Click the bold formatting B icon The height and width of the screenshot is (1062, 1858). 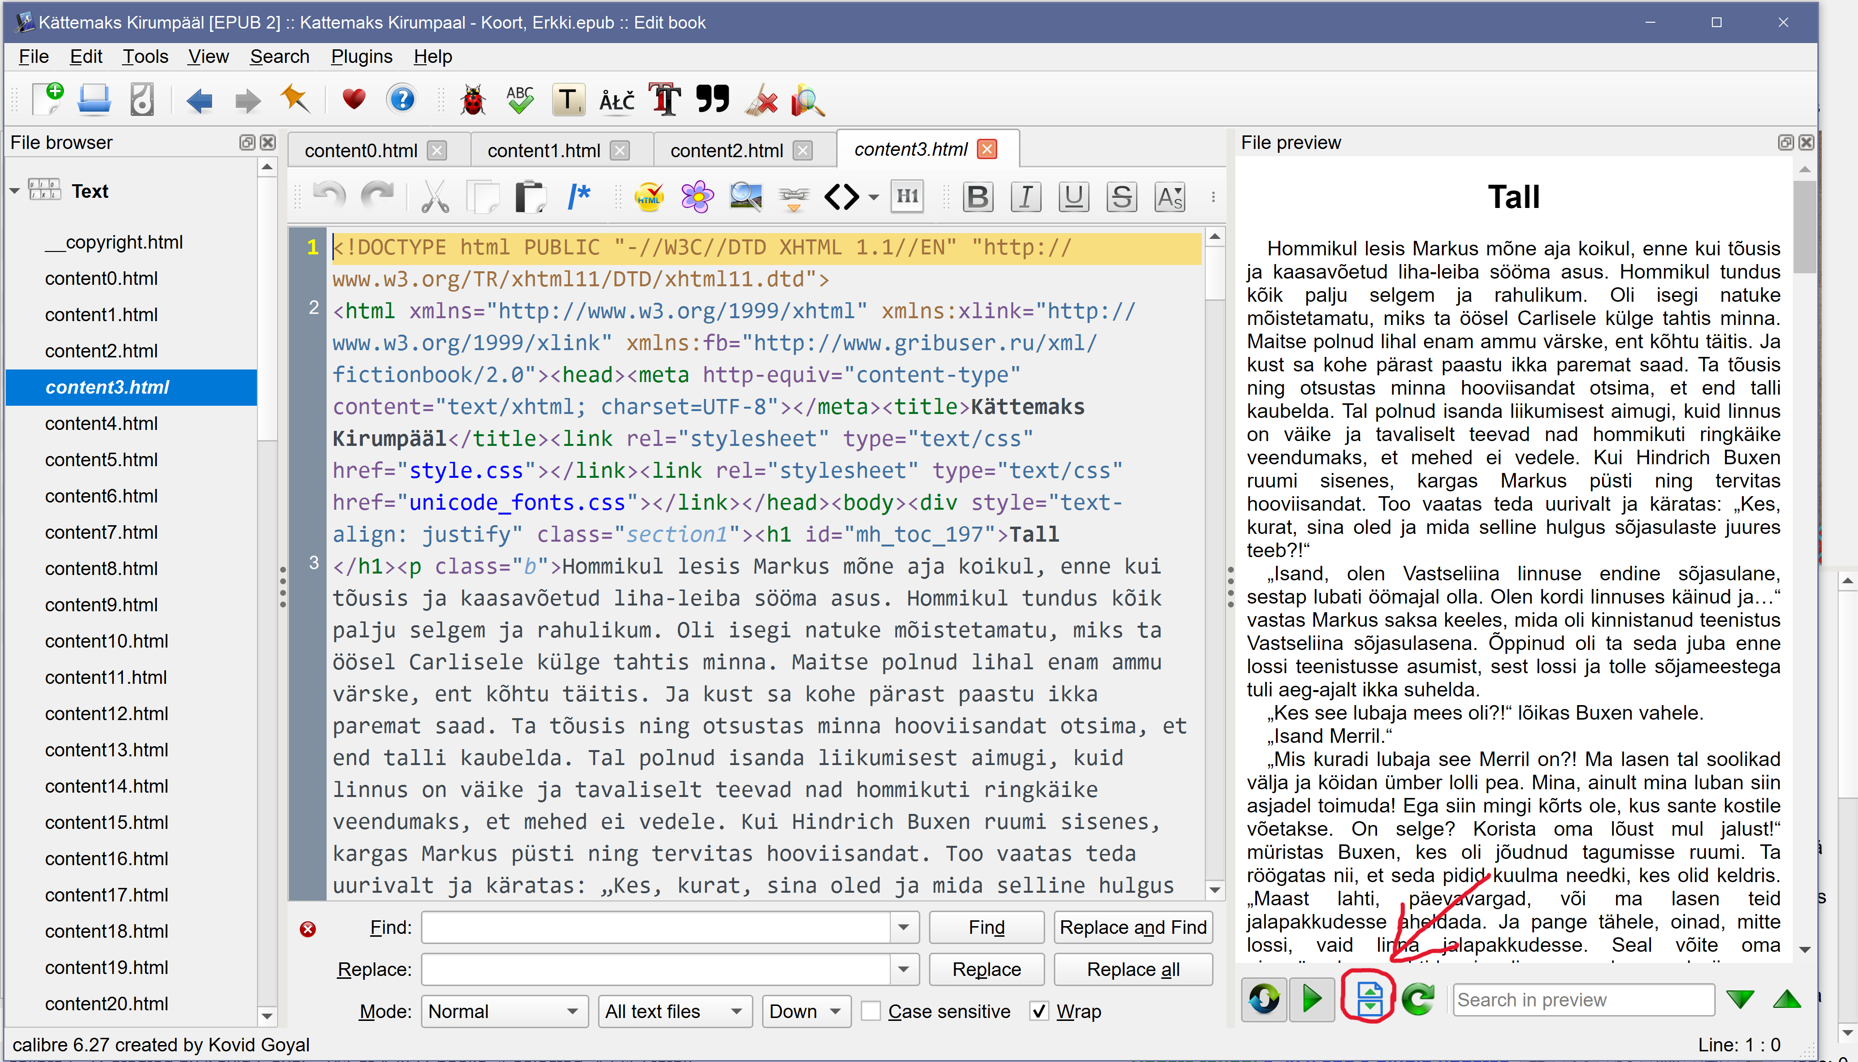977,197
